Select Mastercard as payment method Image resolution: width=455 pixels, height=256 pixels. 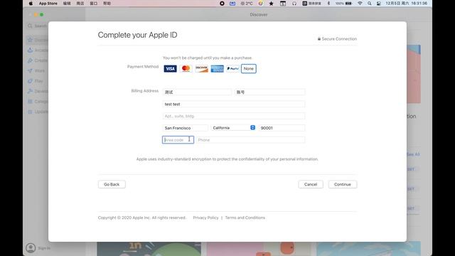pyautogui.click(x=186, y=68)
